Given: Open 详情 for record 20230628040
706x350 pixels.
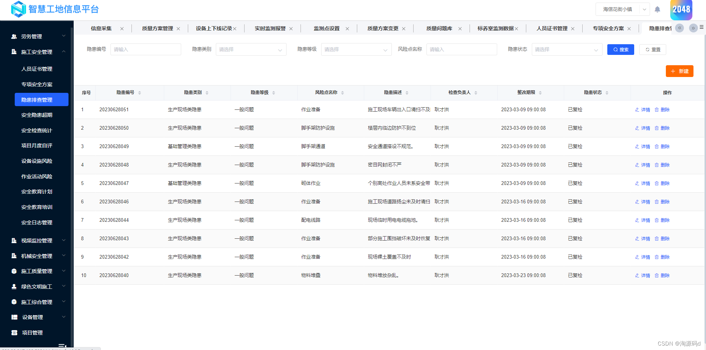Looking at the screenshot, I should coord(643,276).
